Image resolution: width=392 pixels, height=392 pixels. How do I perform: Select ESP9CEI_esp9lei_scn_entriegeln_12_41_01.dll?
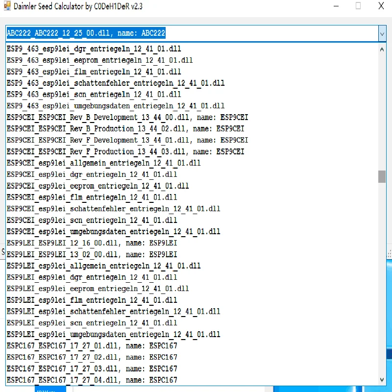[x=192, y=220]
